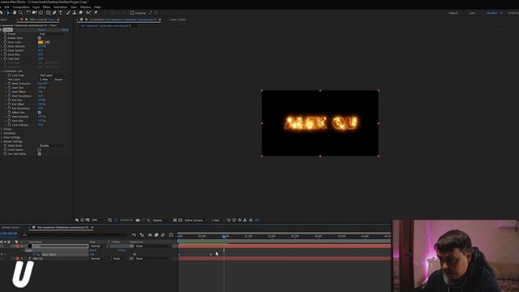Collapse the Customize Core property group
Viewport: 519px width, 292px height.
pyautogui.click(x=2, y=71)
